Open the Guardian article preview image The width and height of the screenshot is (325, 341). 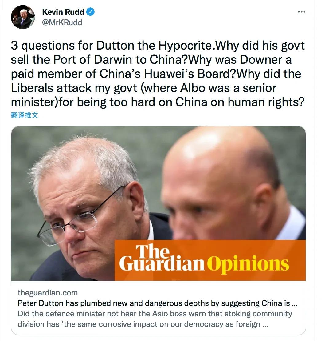[x=158, y=203]
